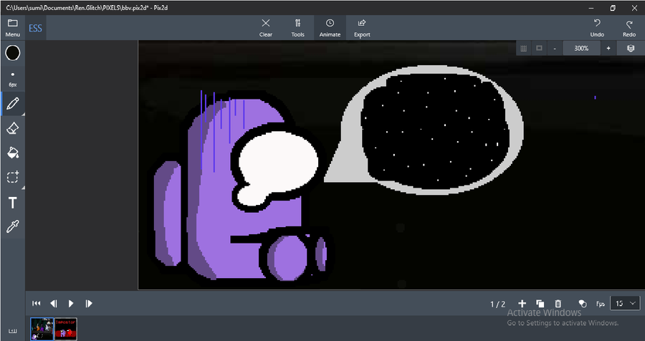The image size is (645, 341).
Task: Open the ESS tab
Action: pos(35,28)
